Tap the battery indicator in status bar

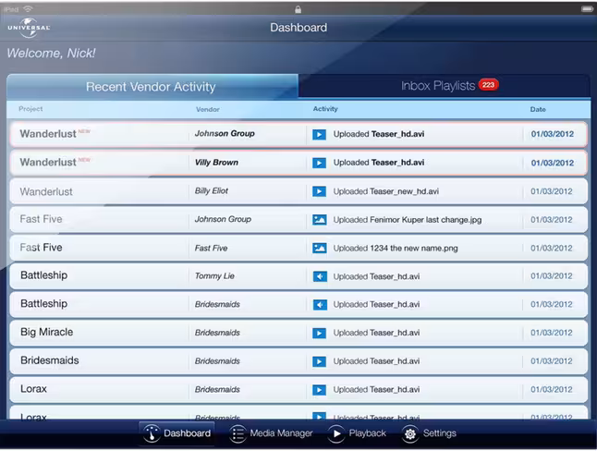click(587, 8)
